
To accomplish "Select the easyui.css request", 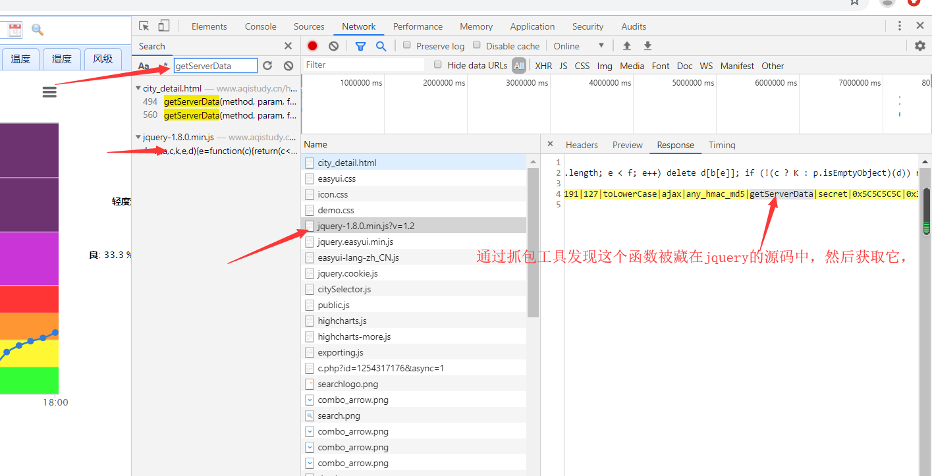I will tap(414, 178).
